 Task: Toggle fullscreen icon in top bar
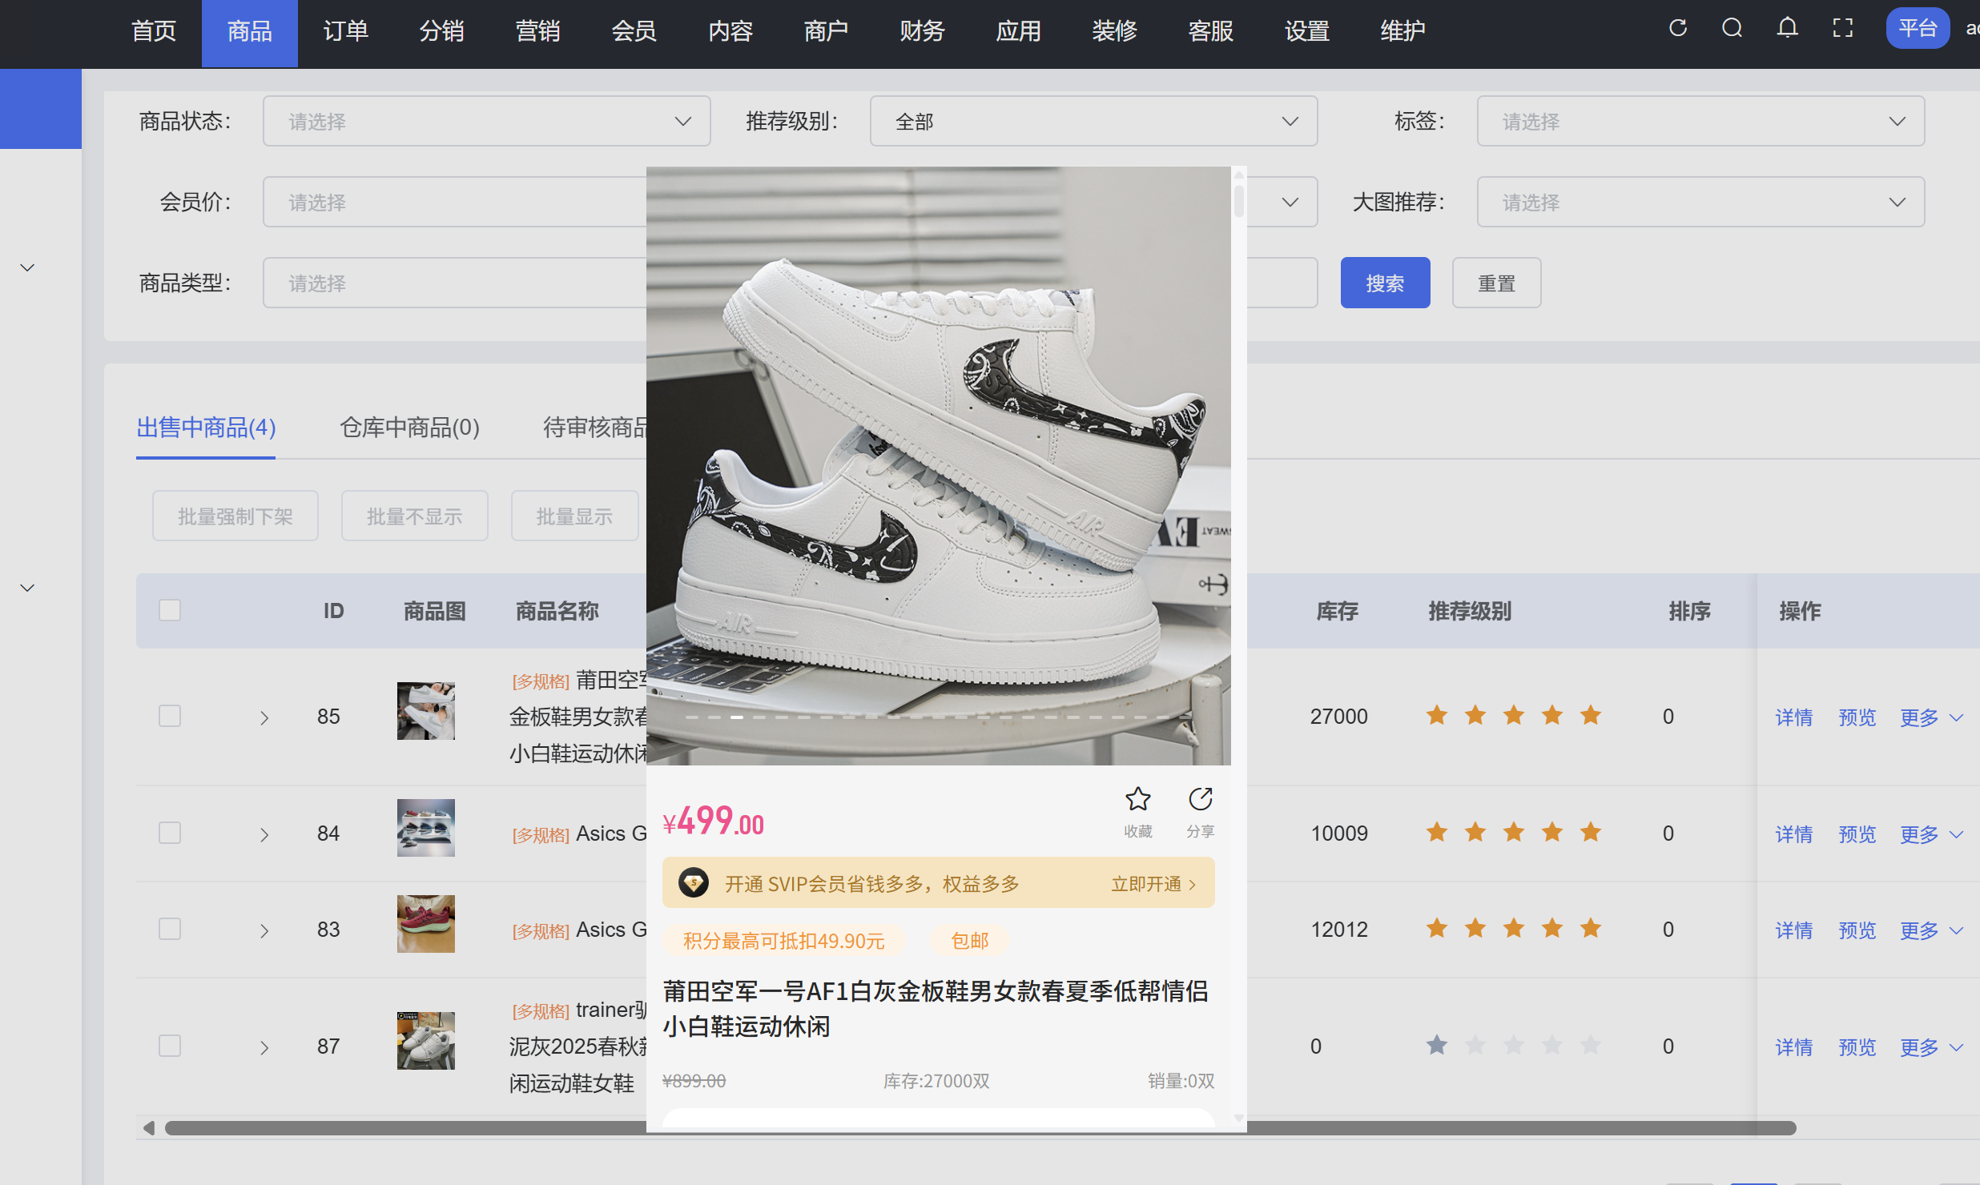coord(1843,29)
